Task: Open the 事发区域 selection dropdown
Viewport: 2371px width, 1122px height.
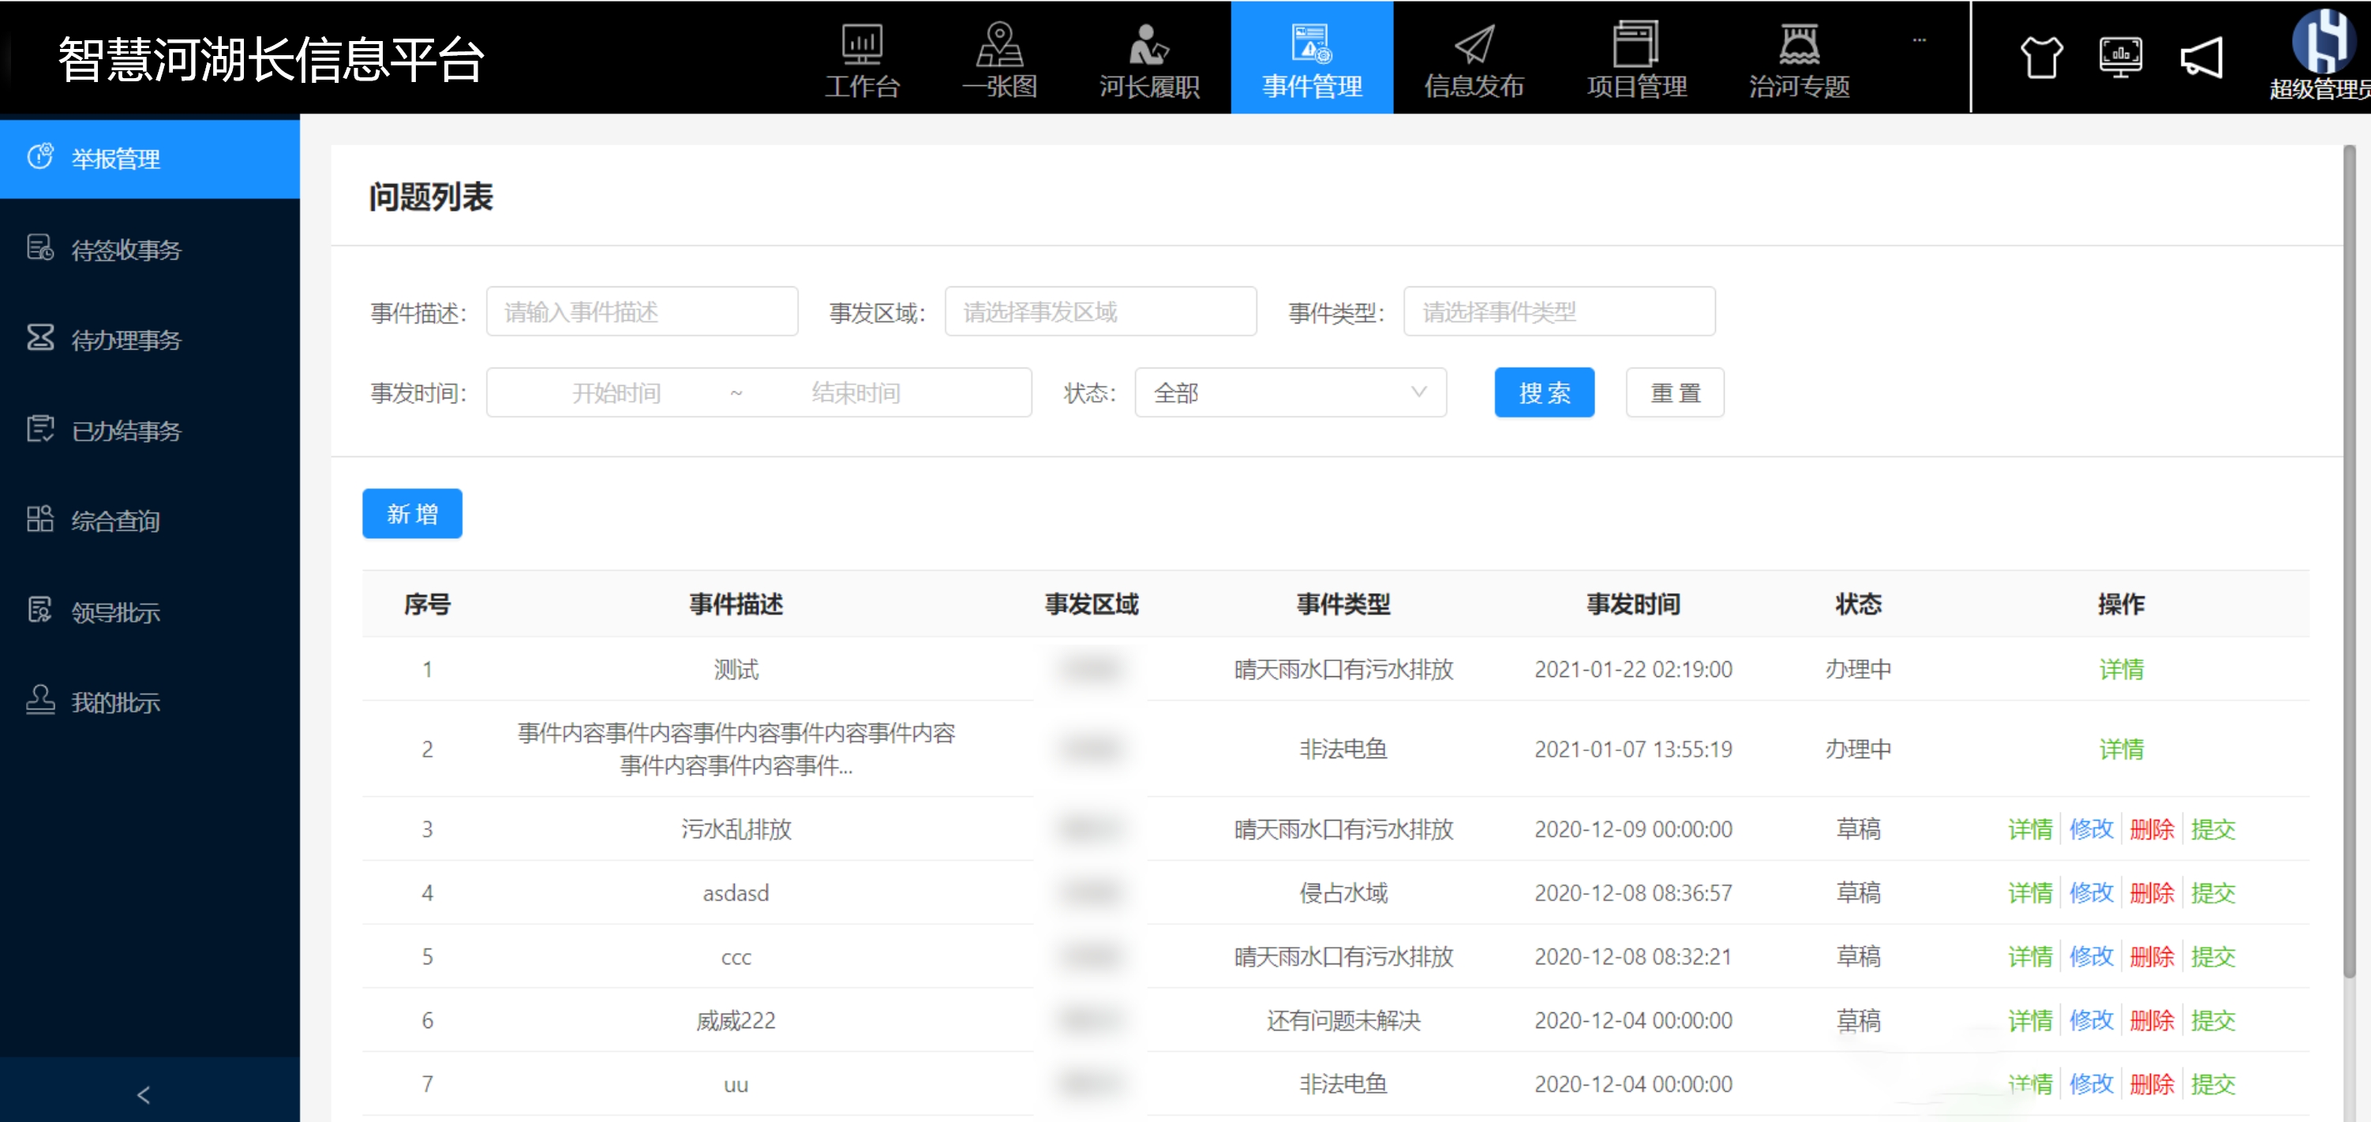Action: point(1100,312)
